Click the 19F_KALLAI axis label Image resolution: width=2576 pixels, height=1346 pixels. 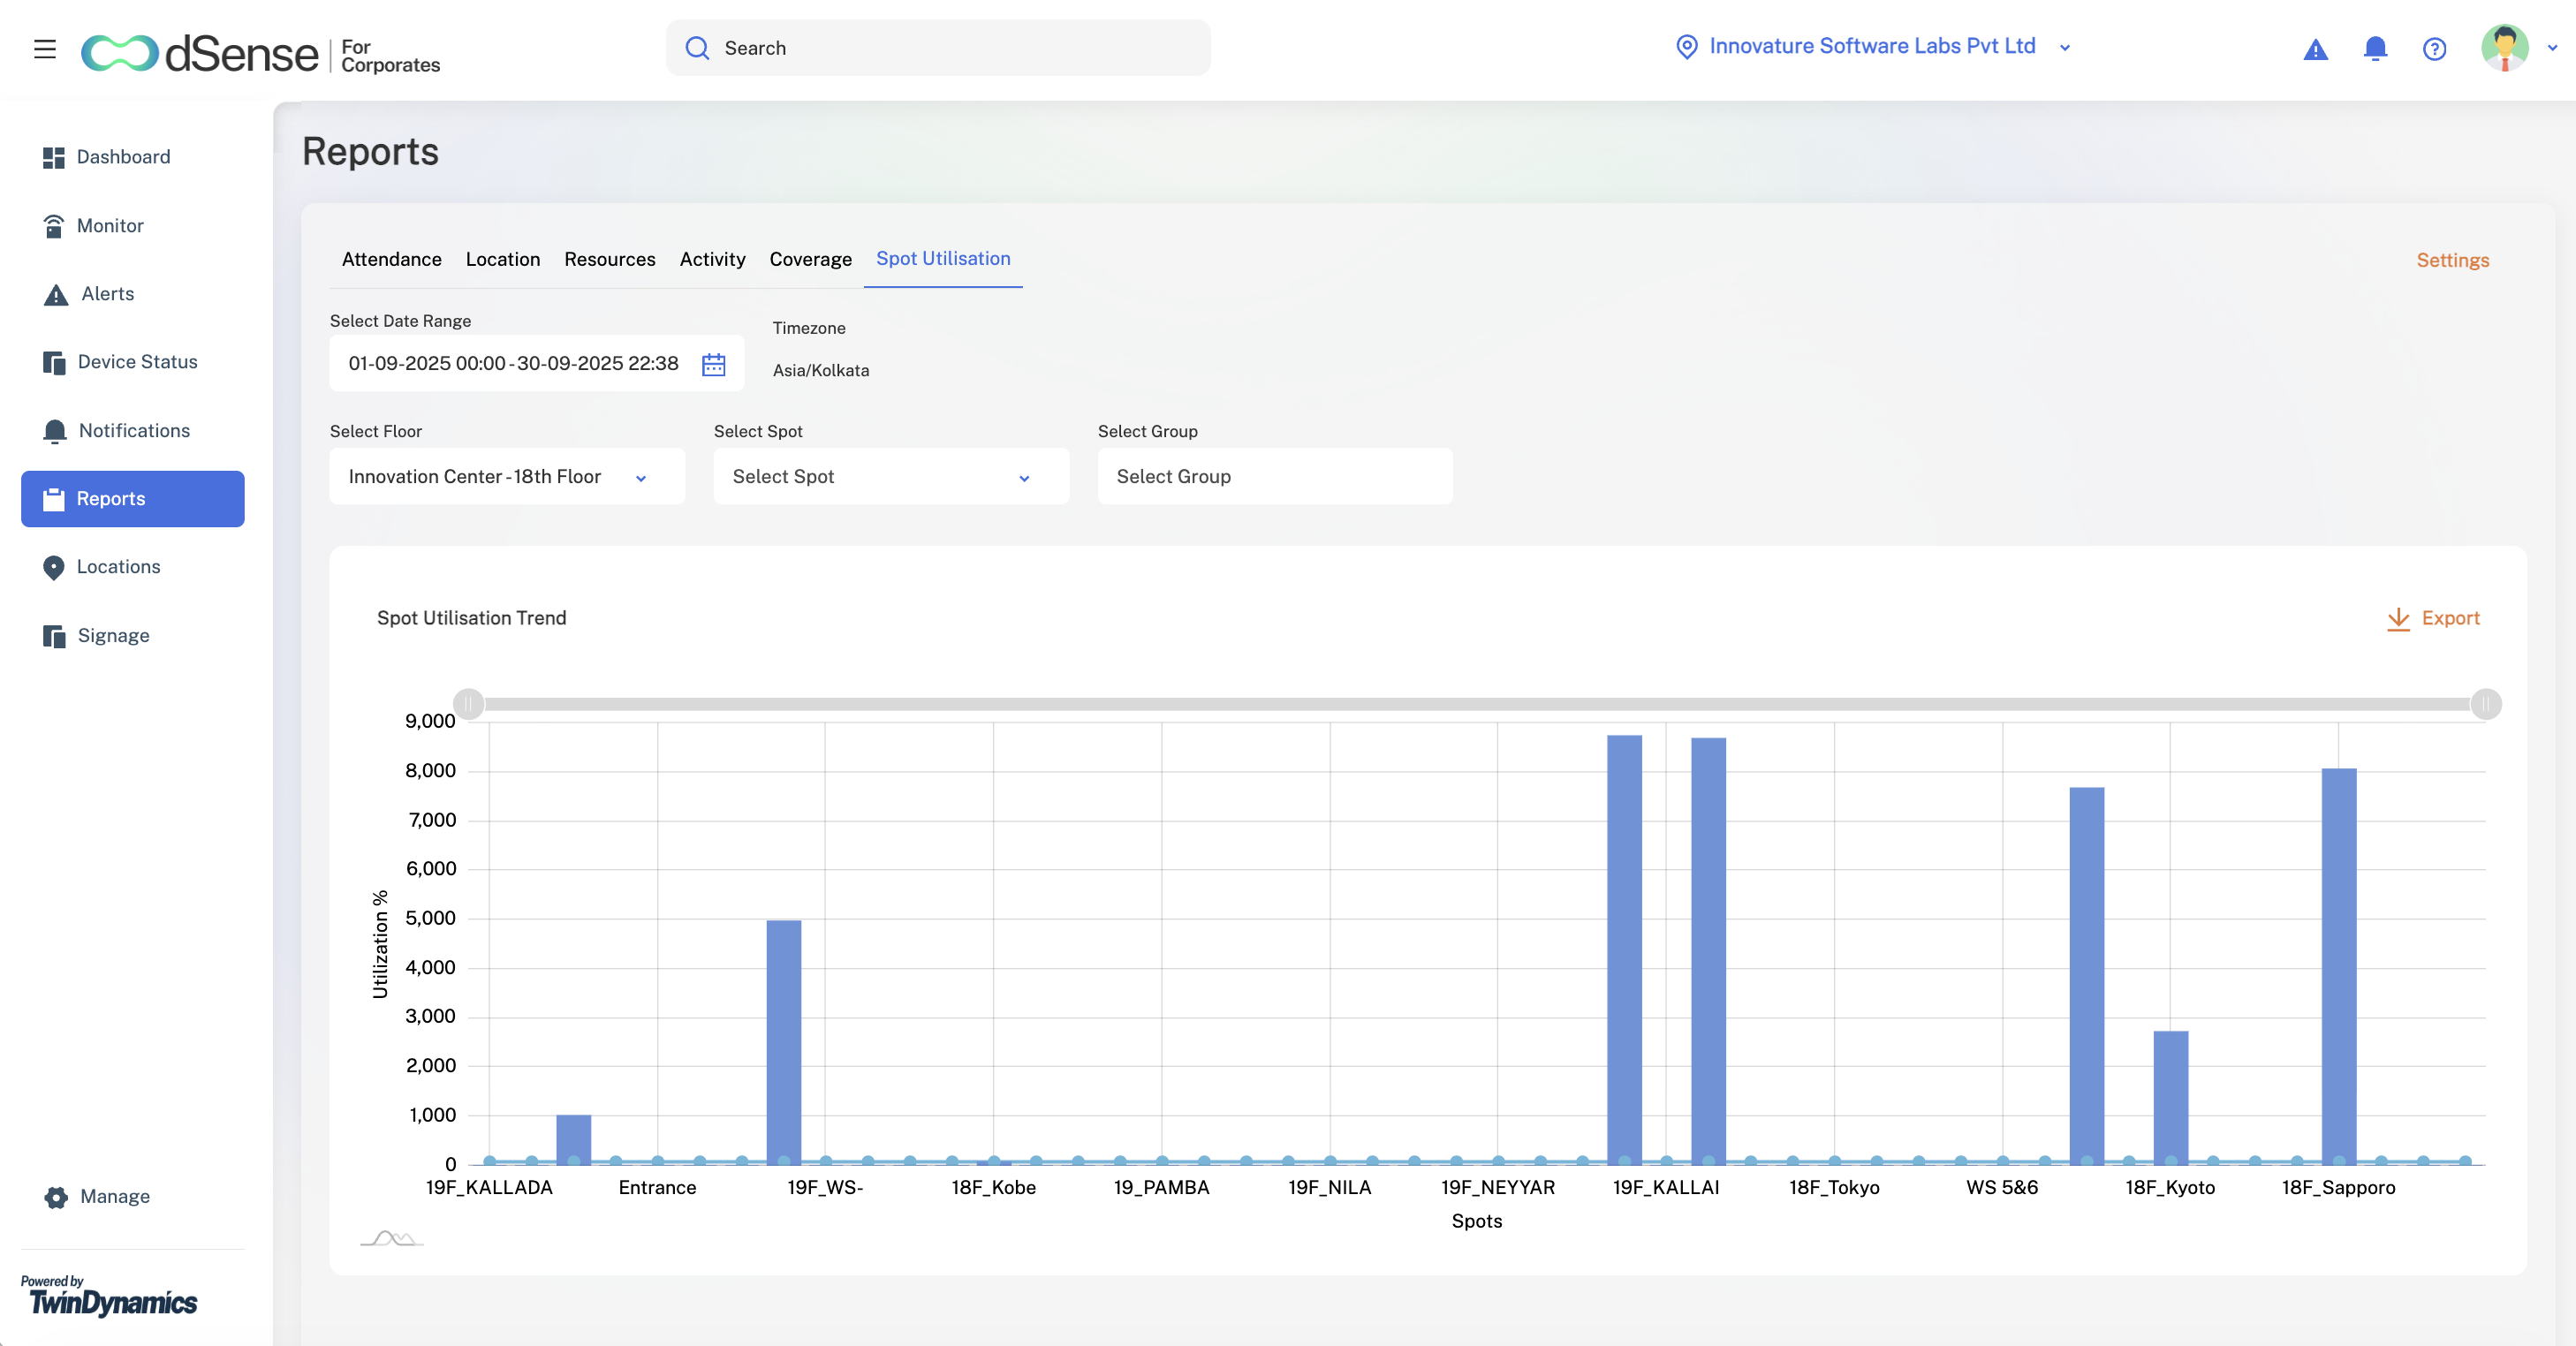(1666, 1188)
